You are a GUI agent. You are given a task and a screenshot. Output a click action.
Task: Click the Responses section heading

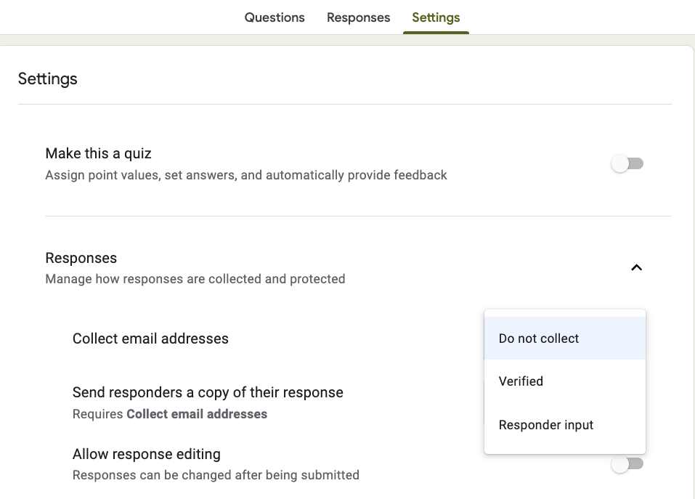coord(81,258)
